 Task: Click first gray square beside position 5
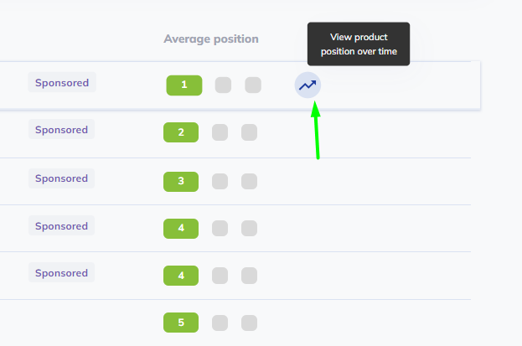[x=220, y=323]
